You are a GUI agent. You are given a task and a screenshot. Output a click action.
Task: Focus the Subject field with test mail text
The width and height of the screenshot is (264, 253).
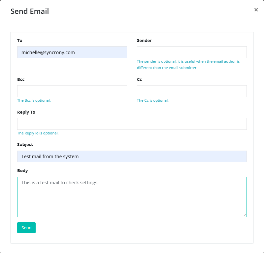point(132,157)
